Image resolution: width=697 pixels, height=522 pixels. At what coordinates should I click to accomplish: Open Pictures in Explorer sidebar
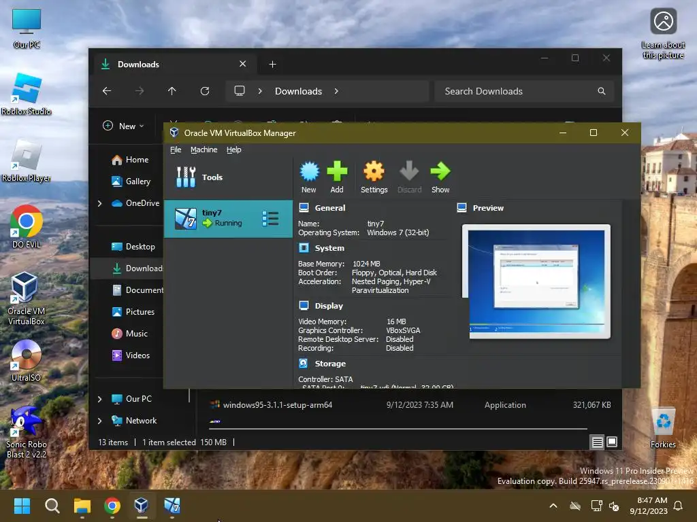click(x=133, y=311)
